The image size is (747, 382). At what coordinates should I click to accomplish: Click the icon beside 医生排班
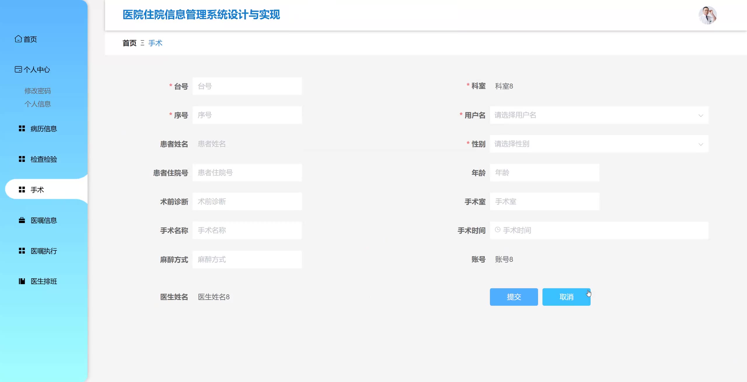[22, 281]
